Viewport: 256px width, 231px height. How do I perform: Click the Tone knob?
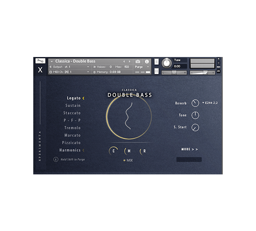click(x=195, y=115)
